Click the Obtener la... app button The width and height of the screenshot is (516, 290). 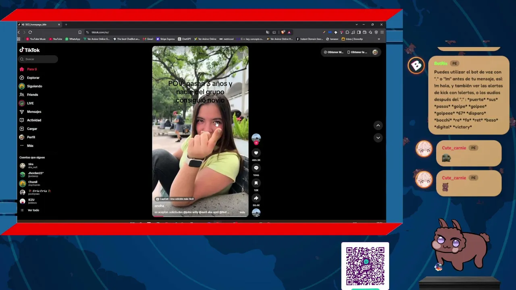[x=358, y=52]
